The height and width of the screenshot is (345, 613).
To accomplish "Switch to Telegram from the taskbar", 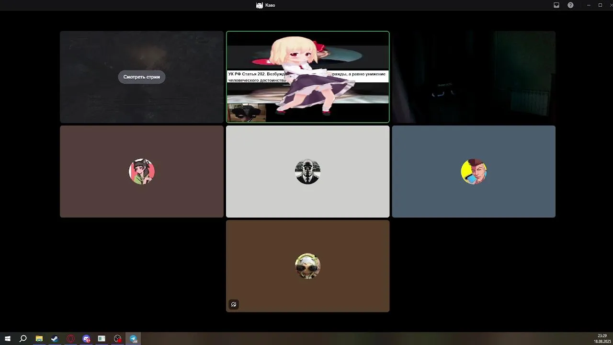I will click(133, 339).
